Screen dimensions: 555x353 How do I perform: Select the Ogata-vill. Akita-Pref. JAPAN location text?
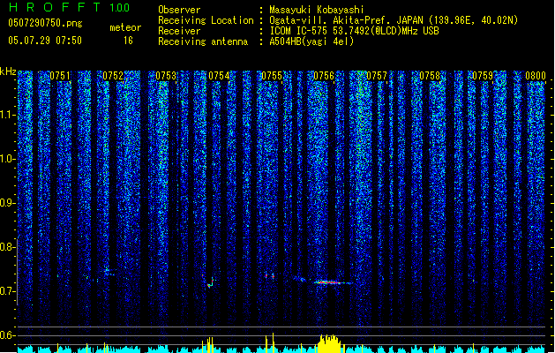(x=394, y=20)
